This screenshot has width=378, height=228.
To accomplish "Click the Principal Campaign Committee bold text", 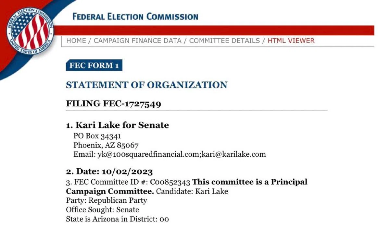I will [x=187, y=186].
